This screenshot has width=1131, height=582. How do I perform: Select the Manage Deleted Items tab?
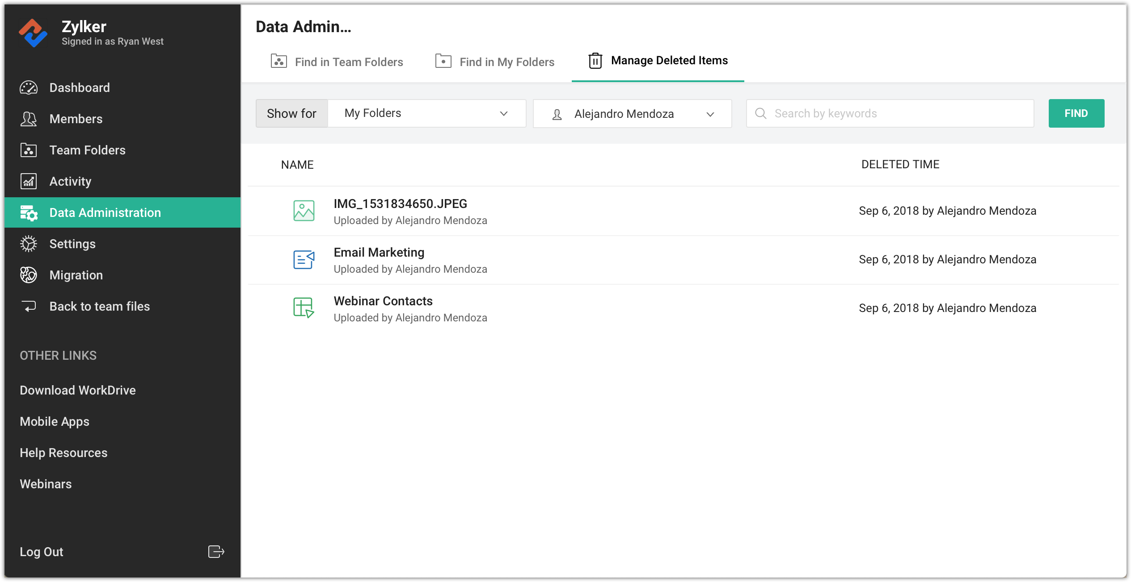tap(658, 60)
